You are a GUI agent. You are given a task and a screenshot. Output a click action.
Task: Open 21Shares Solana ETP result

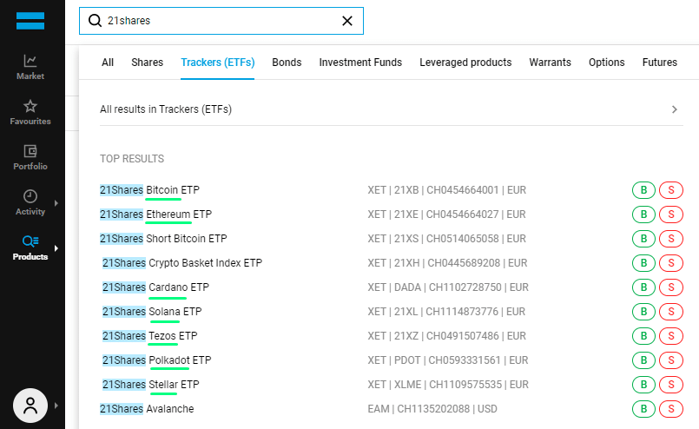point(152,312)
